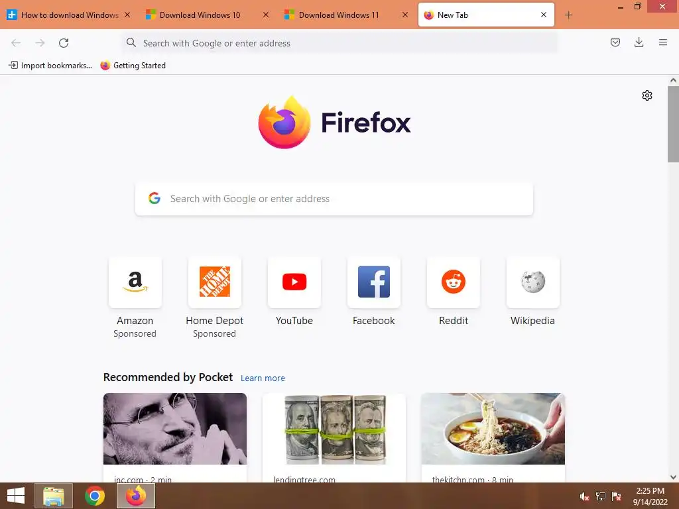The width and height of the screenshot is (679, 509).
Task: Click the page vertical scrollbar thumb
Action: (x=673, y=124)
